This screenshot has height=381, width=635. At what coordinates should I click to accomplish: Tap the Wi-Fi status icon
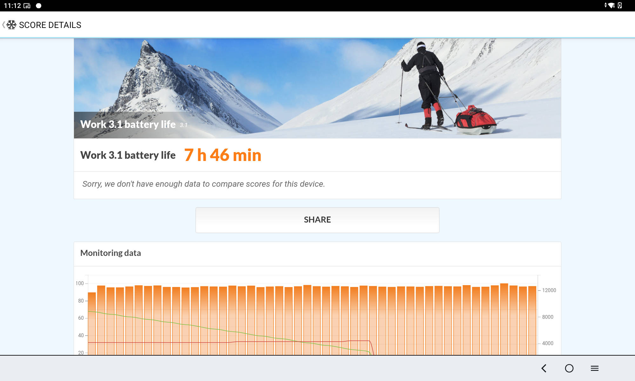point(612,5)
